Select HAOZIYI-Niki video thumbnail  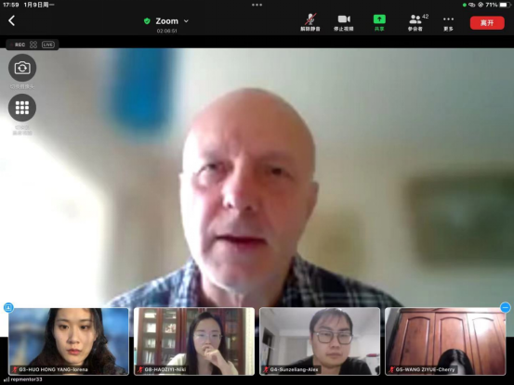194,341
